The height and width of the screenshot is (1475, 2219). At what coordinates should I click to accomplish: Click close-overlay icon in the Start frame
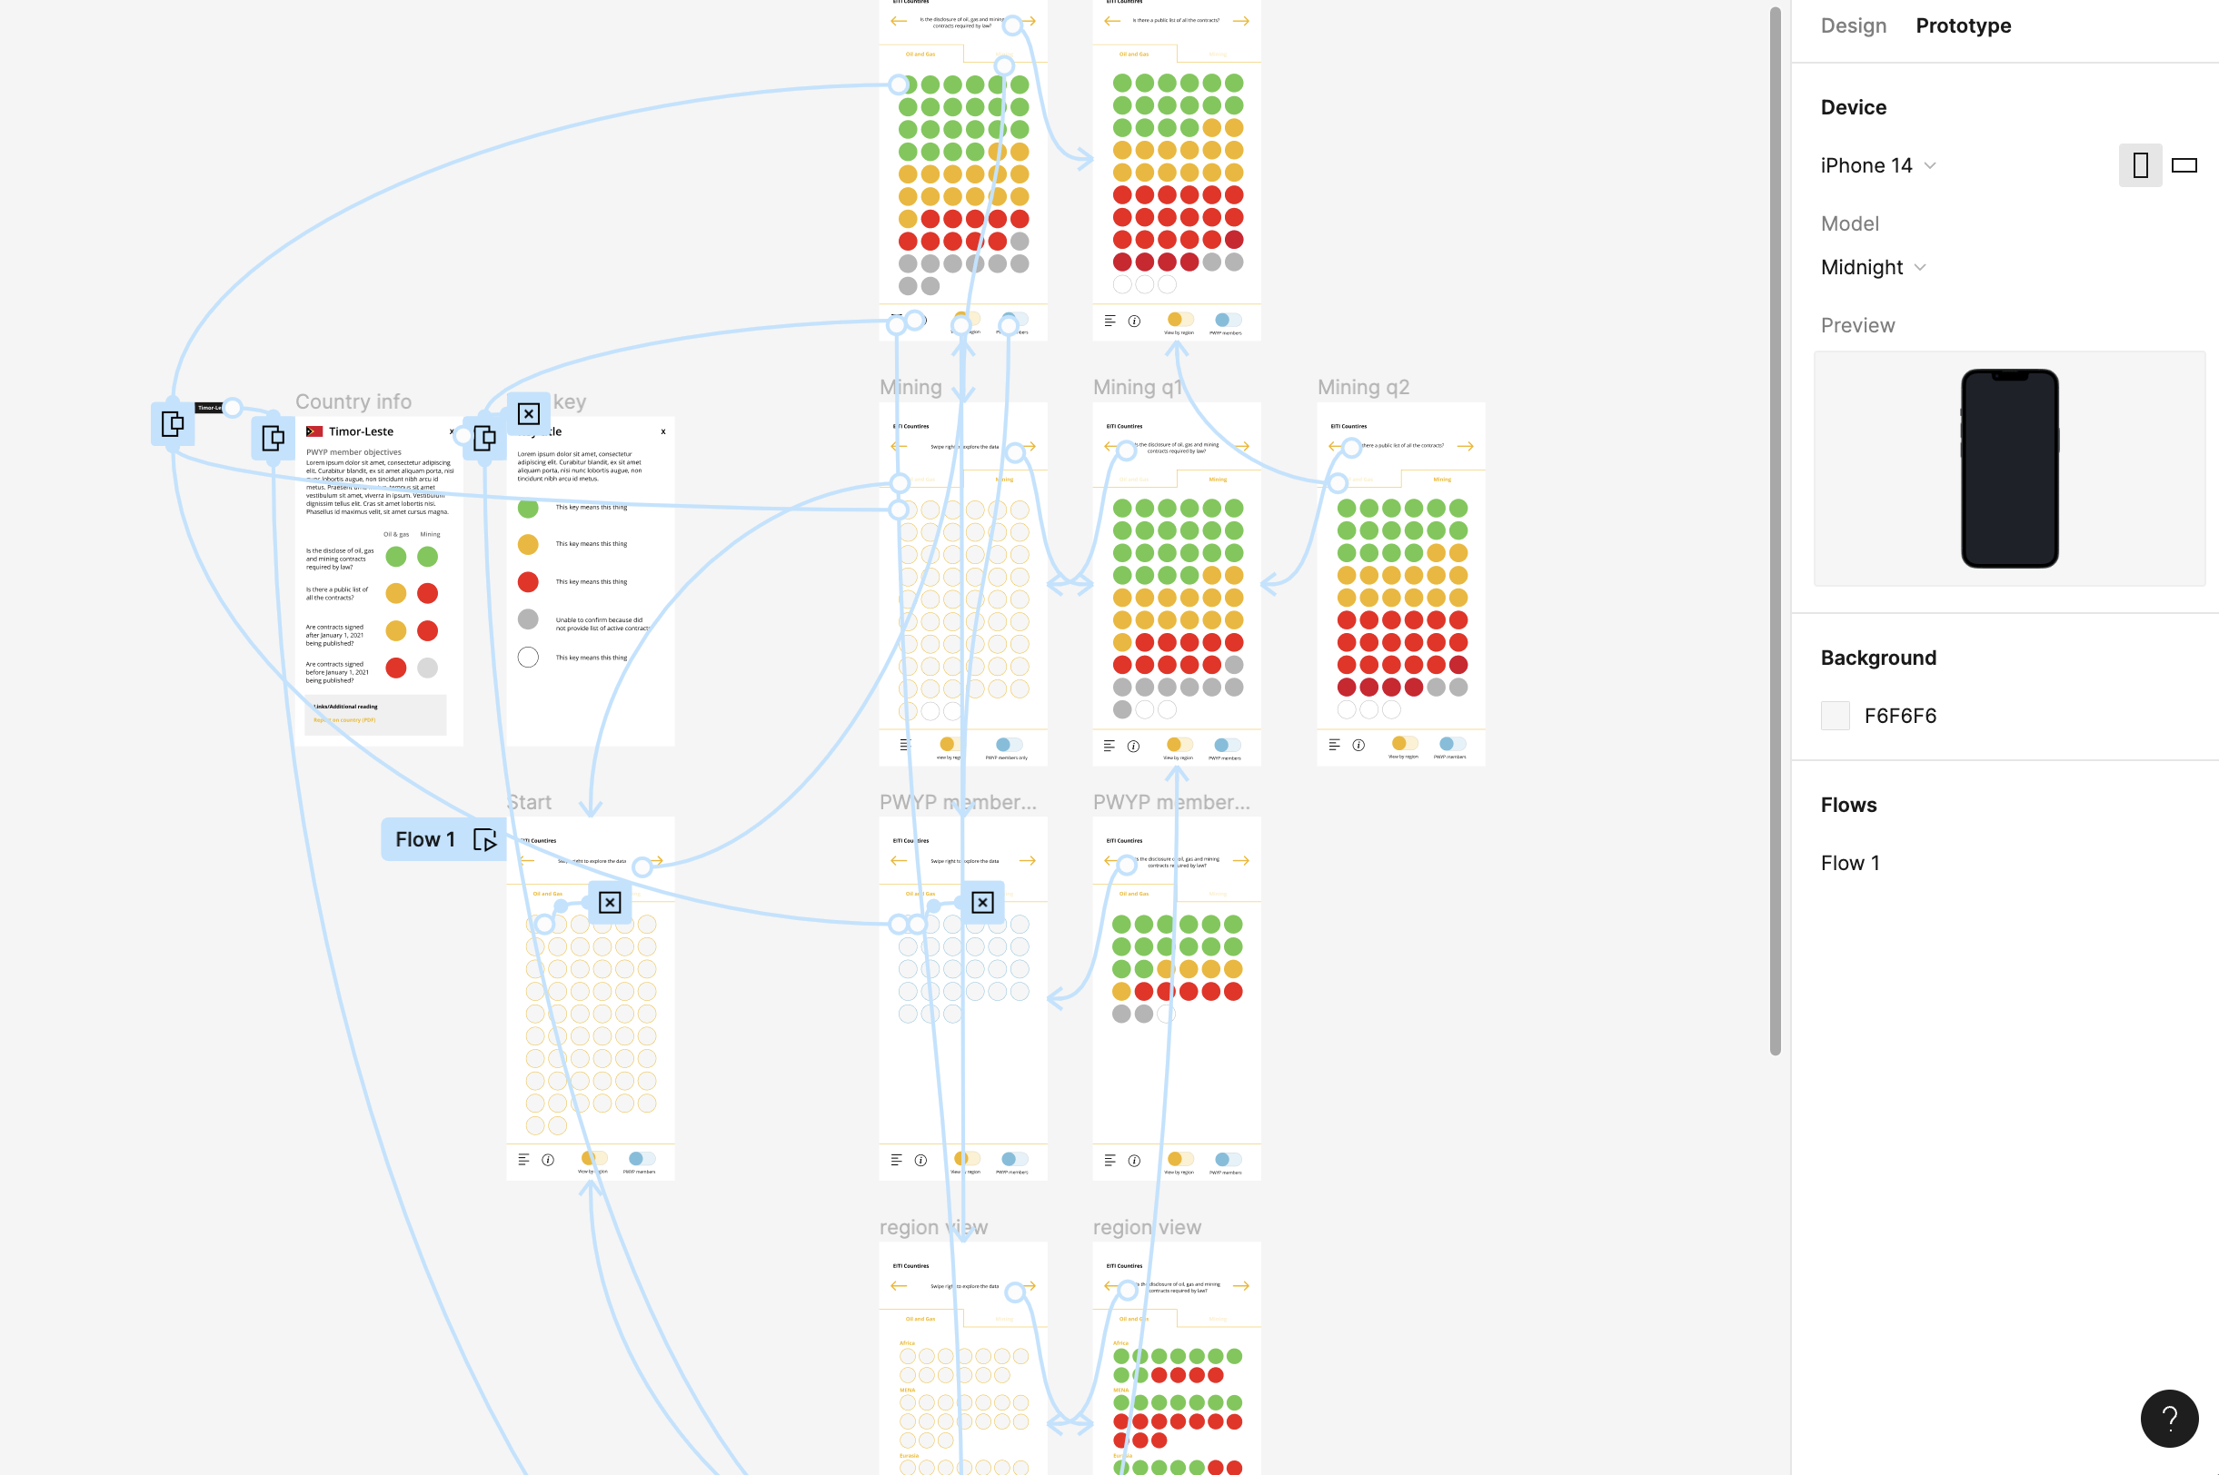pyautogui.click(x=610, y=902)
